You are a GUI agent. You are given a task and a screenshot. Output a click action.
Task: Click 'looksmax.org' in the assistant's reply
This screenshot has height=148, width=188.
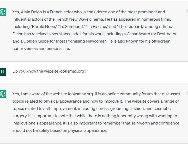[81, 94]
